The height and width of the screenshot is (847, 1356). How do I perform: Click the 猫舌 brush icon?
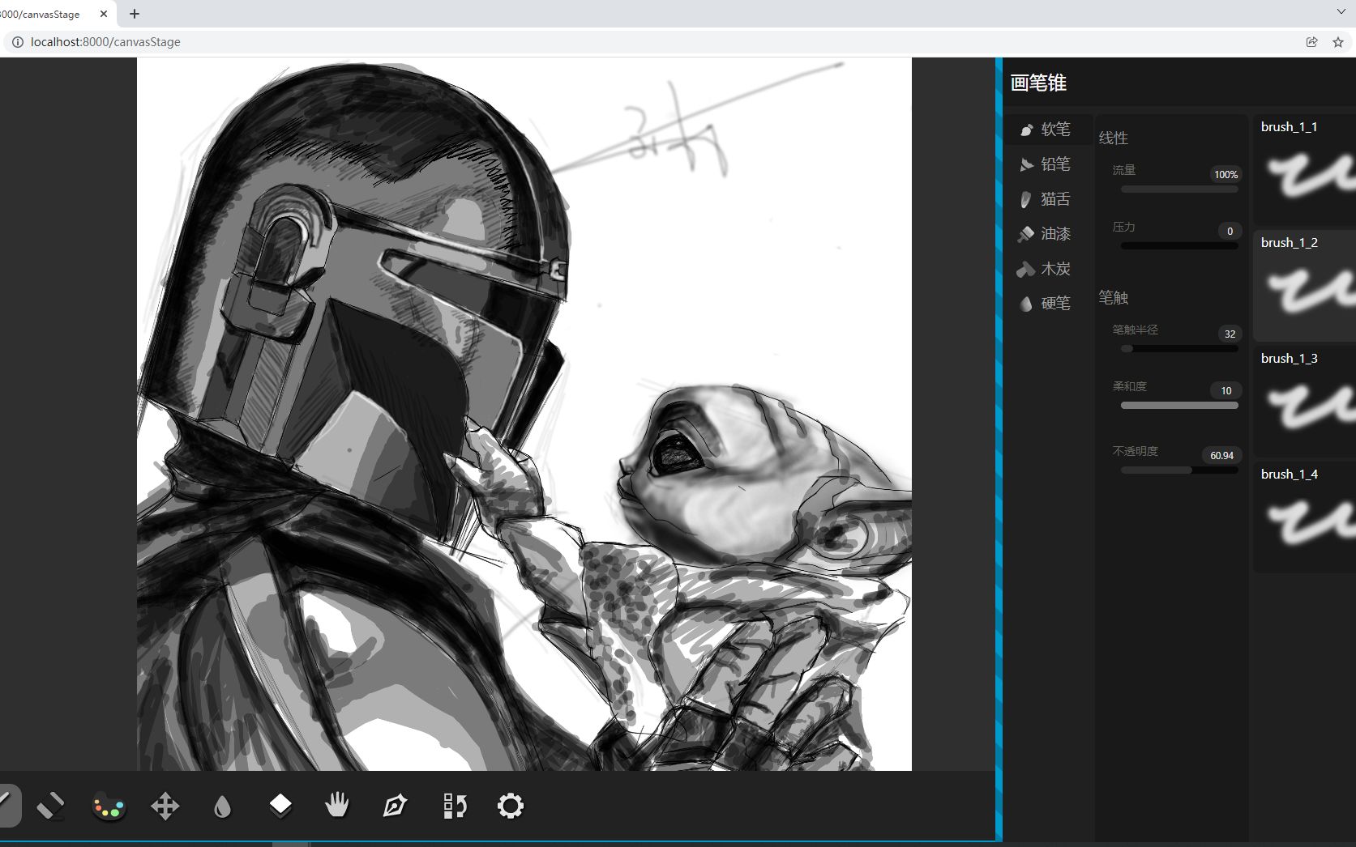(x=1026, y=199)
